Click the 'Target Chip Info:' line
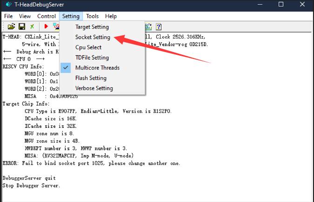This screenshot has height=202, width=314. tap(26, 104)
